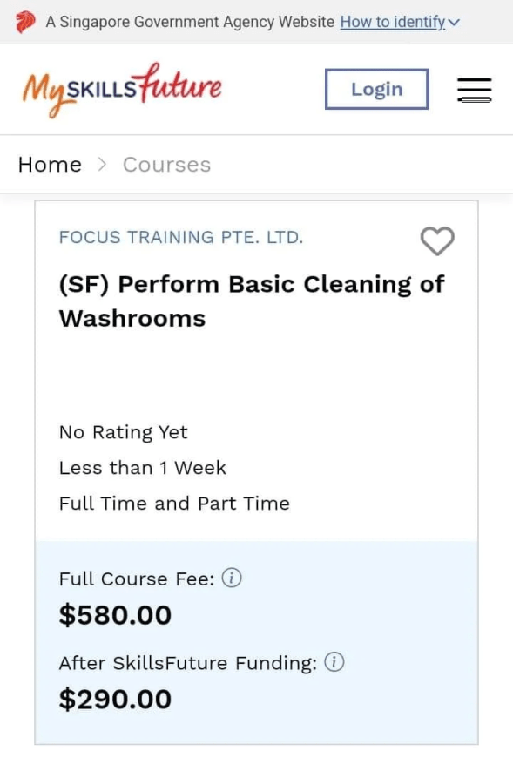Viewport: 513px width, 758px height.
Task: Click info icon beside After SkillsFuture Funding
Action: (334, 662)
